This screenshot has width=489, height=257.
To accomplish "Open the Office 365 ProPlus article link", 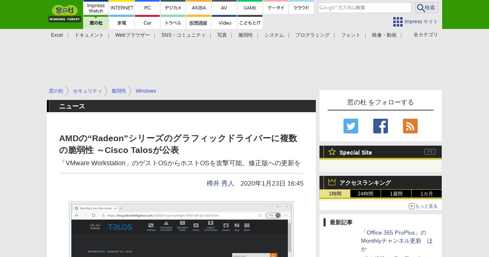I will click(x=397, y=241).
